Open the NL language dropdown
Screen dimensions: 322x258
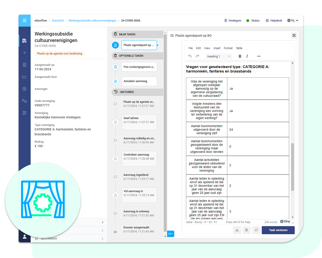click(293, 21)
